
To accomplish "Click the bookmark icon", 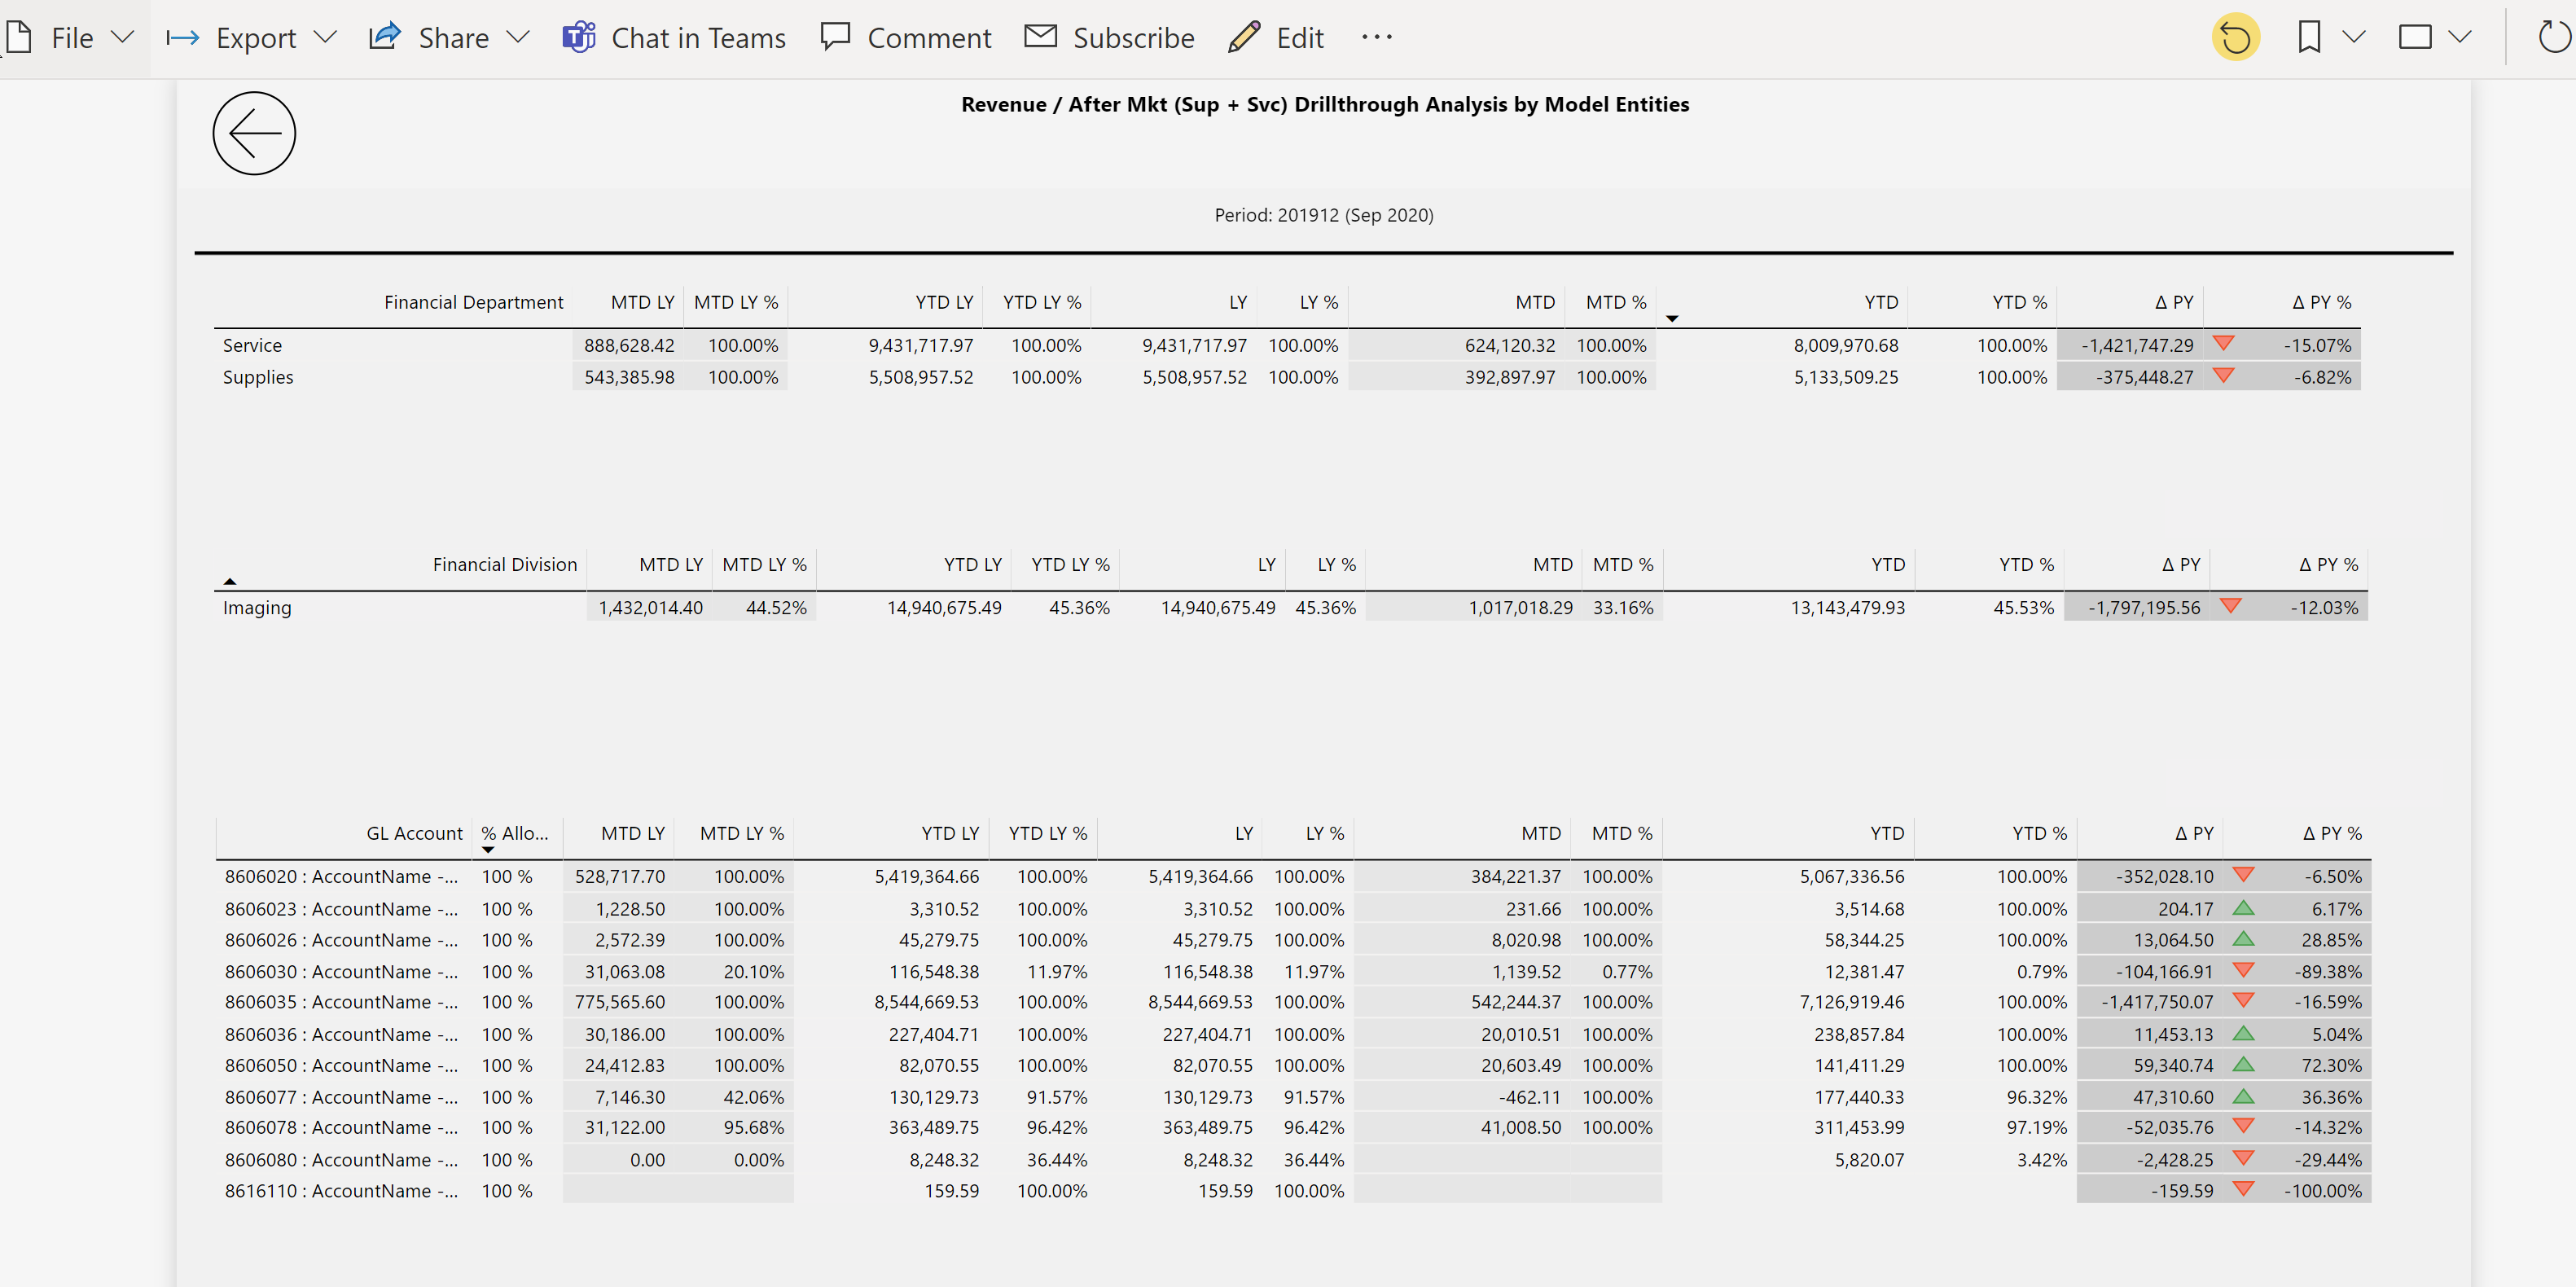I will pyautogui.click(x=2309, y=38).
